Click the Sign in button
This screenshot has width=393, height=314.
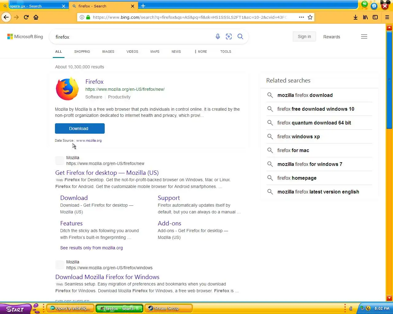coord(304,36)
